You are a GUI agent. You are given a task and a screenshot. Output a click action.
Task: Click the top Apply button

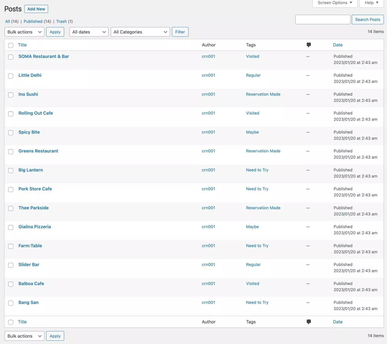55,32
